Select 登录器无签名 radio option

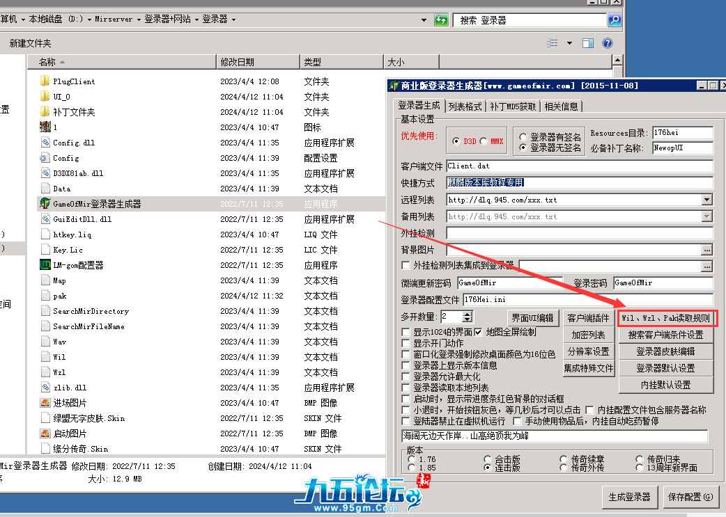click(x=523, y=148)
